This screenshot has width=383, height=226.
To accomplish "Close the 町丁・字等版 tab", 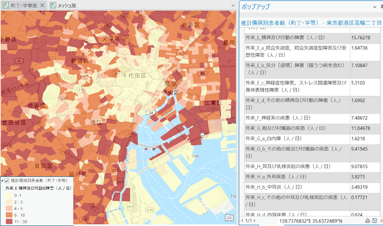I will point(42,5).
